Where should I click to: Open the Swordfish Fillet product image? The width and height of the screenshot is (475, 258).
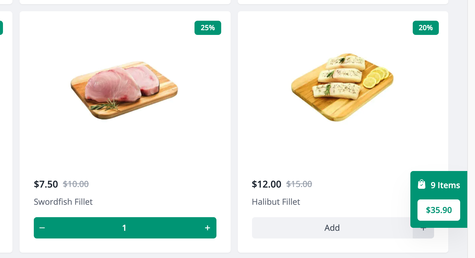(124, 90)
